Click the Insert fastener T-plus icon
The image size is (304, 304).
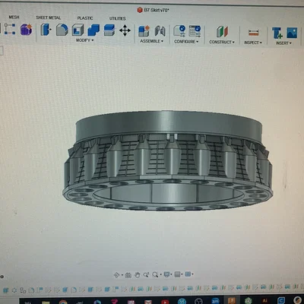point(277,33)
